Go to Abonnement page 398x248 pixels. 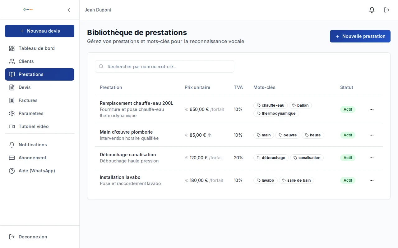click(x=39, y=158)
